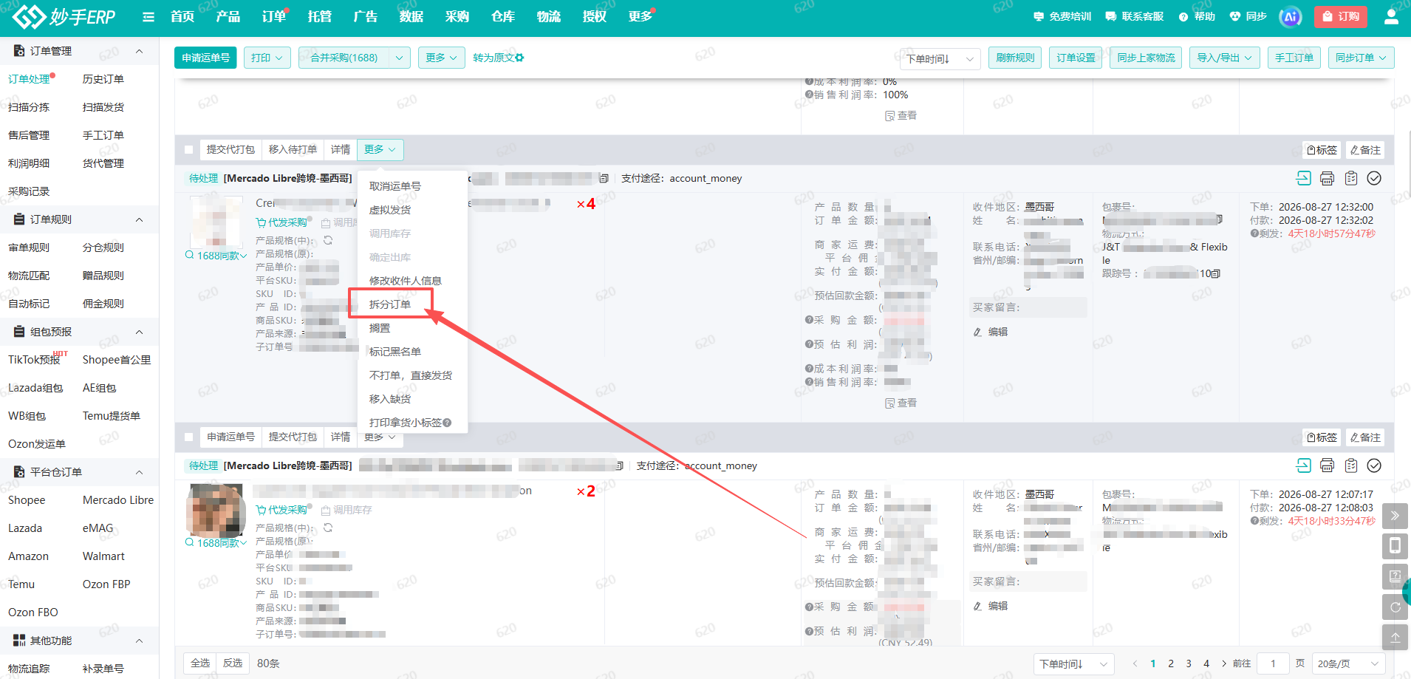
Task: Open the 下单时间 sort dropdown at top
Action: [x=940, y=58]
